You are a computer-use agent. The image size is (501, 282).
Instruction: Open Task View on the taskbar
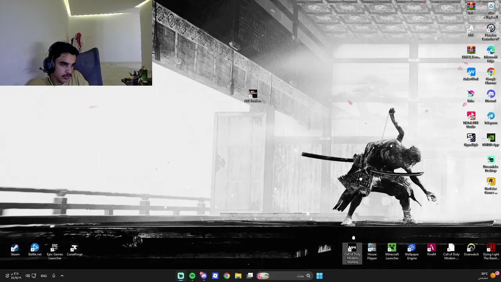250,276
